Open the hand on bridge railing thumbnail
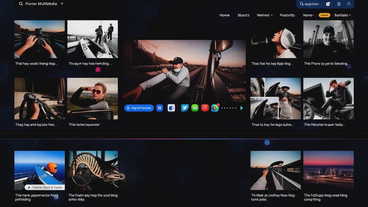Viewport: 368px width, 207px height. (x=276, y=170)
